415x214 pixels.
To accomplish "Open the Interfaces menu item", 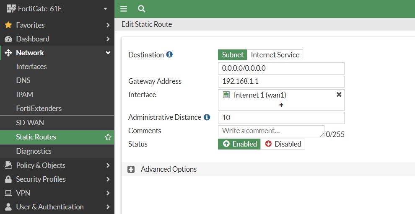I will (31, 67).
